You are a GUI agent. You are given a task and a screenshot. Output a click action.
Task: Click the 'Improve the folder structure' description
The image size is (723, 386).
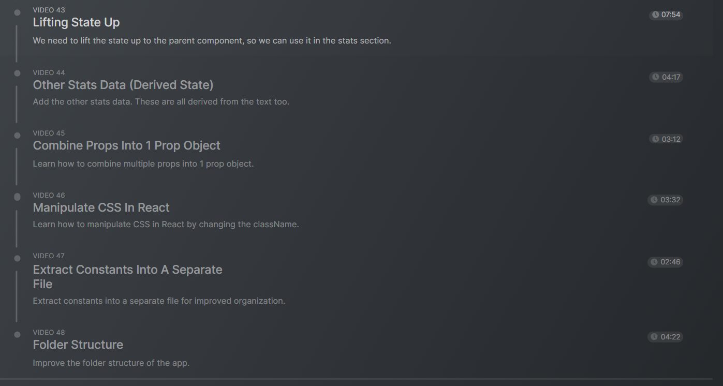click(111, 363)
